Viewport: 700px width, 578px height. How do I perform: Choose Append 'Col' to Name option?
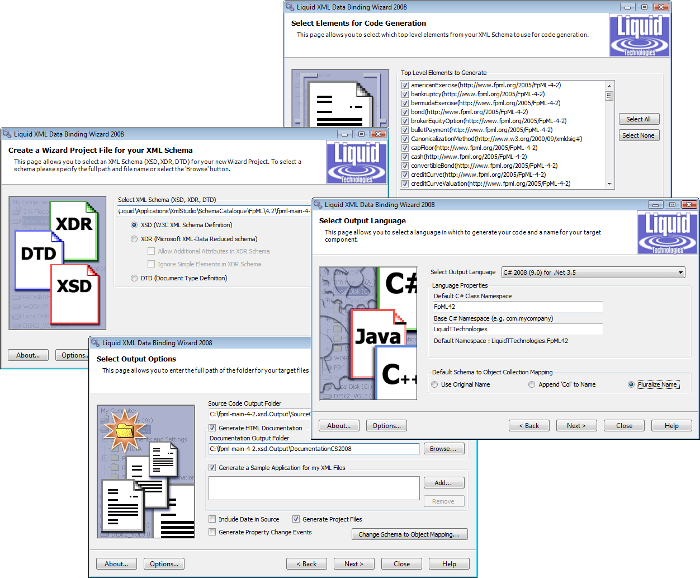coord(532,384)
